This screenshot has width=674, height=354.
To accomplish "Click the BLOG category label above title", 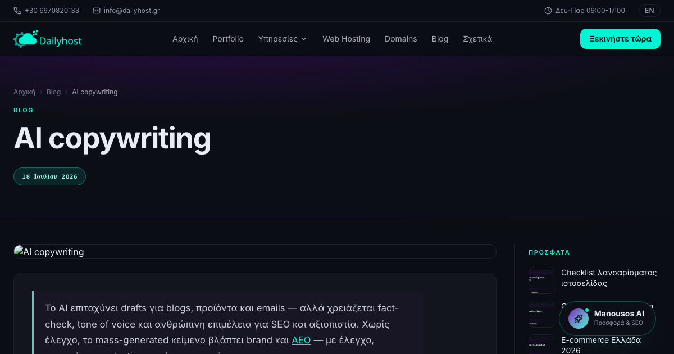I will tap(24, 110).
